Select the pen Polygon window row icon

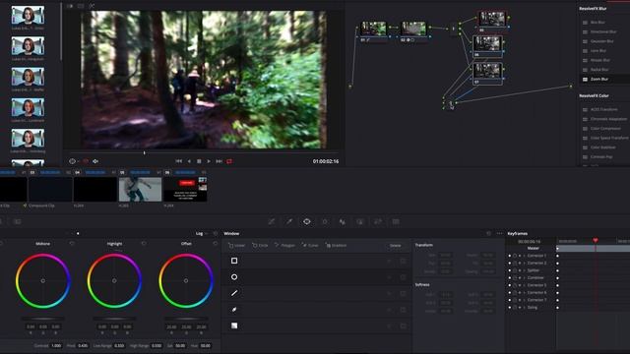tap(234, 293)
